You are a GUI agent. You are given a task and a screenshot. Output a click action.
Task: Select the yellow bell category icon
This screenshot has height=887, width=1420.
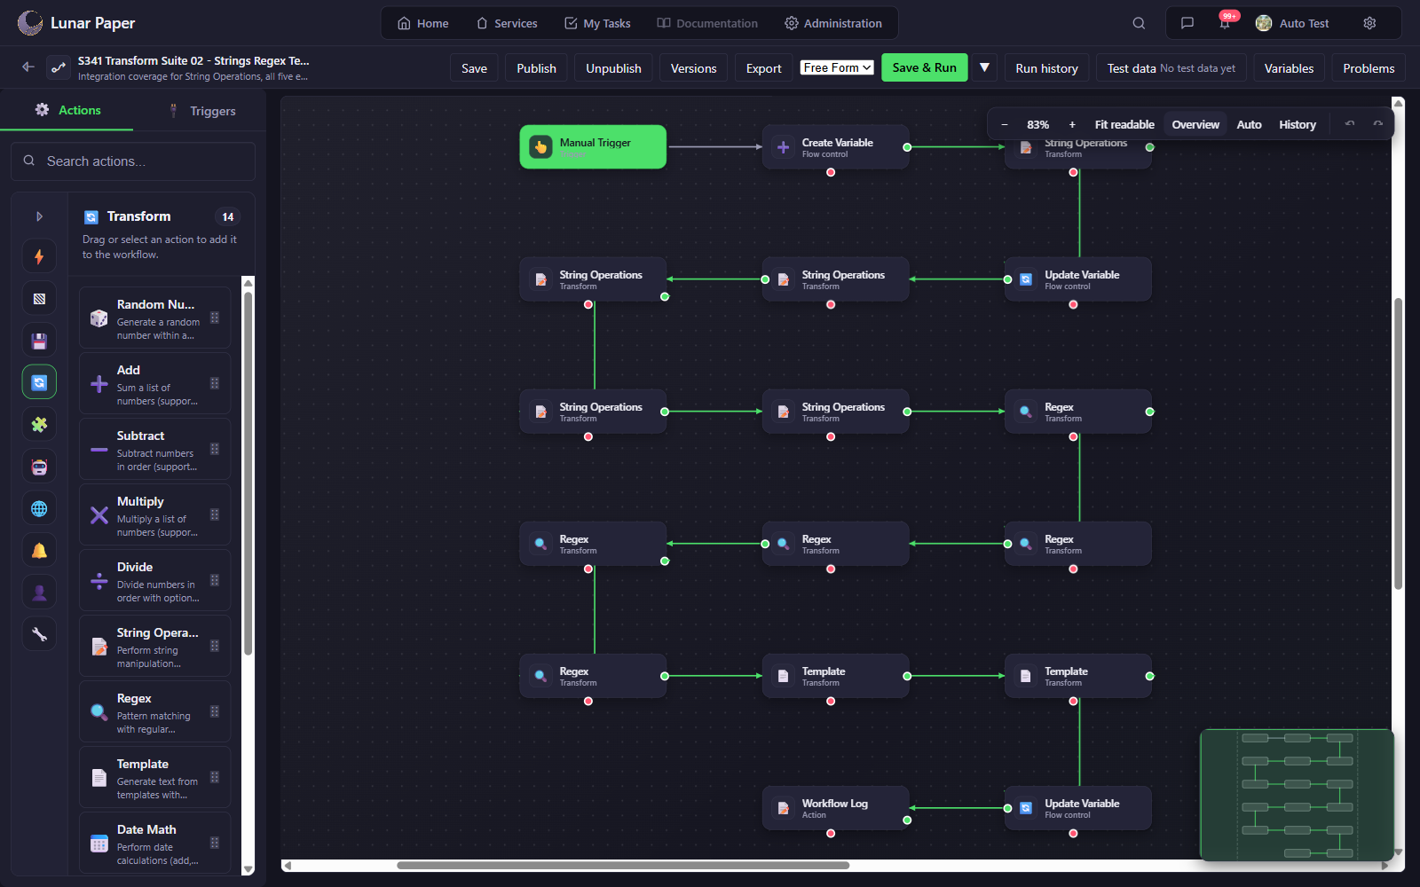[x=39, y=551]
